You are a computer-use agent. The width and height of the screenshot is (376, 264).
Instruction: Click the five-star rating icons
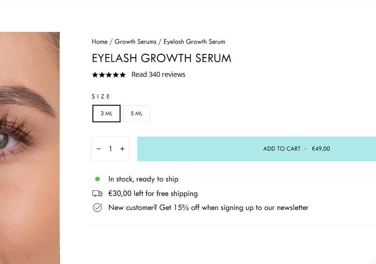[109, 75]
